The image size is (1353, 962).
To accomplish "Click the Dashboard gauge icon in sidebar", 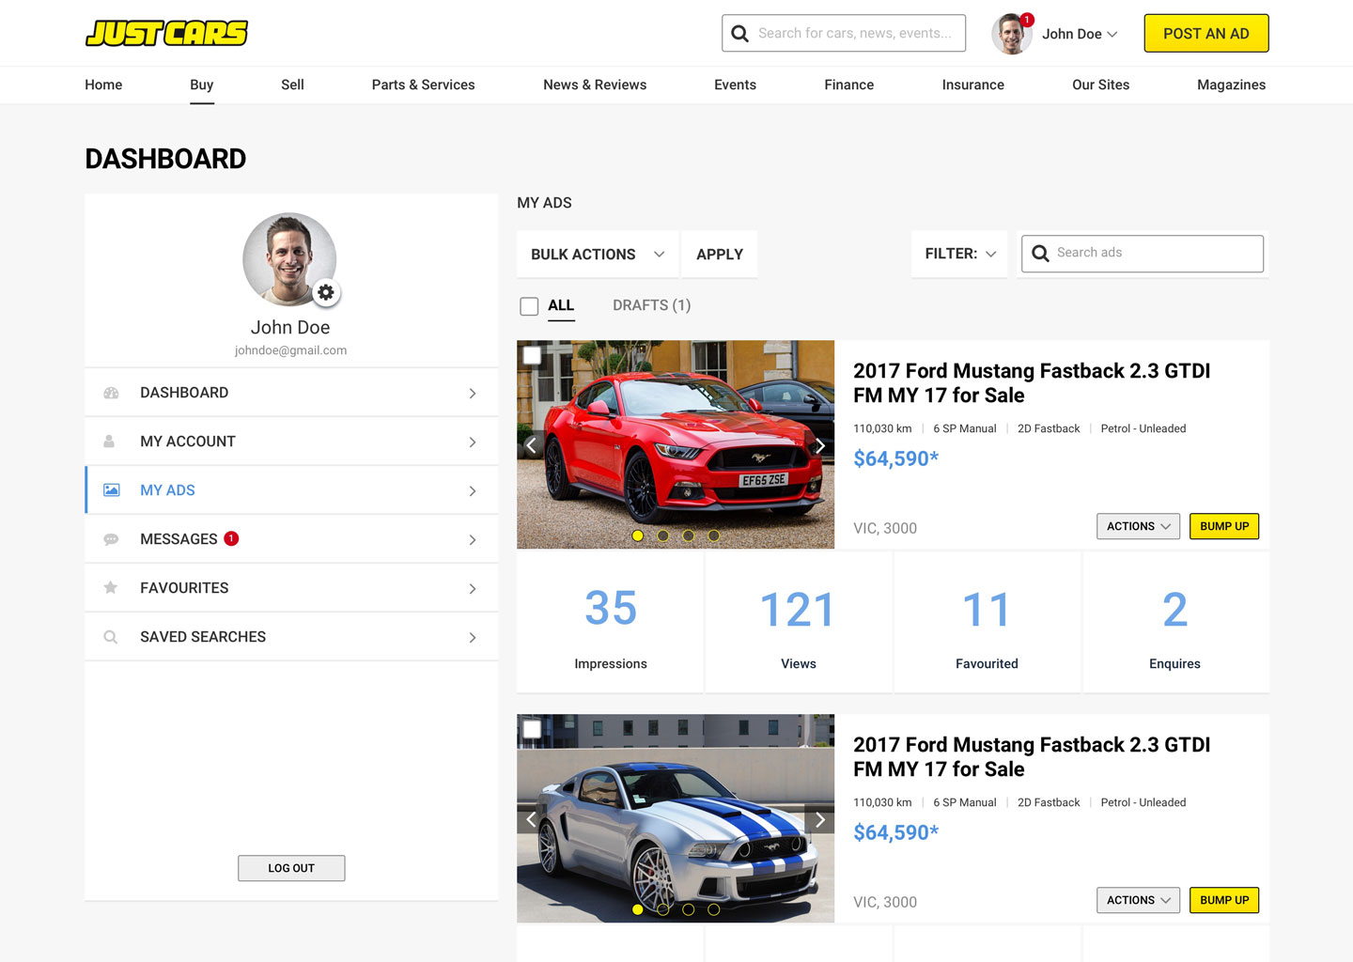I will pyautogui.click(x=111, y=393).
